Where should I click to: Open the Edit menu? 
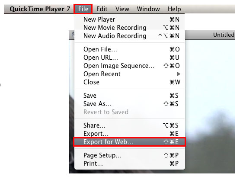[x=102, y=9]
